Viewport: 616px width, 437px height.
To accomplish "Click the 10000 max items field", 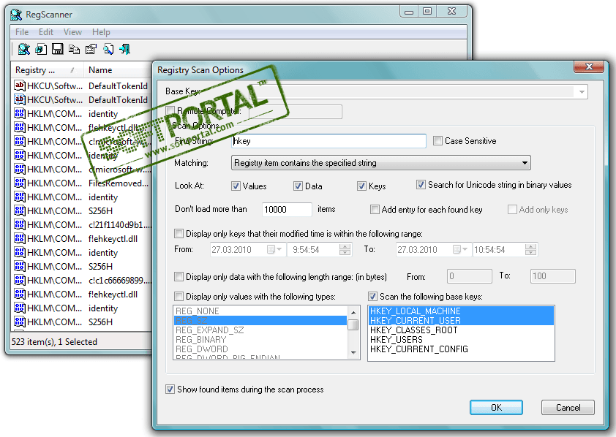I will (x=287, y=210).
